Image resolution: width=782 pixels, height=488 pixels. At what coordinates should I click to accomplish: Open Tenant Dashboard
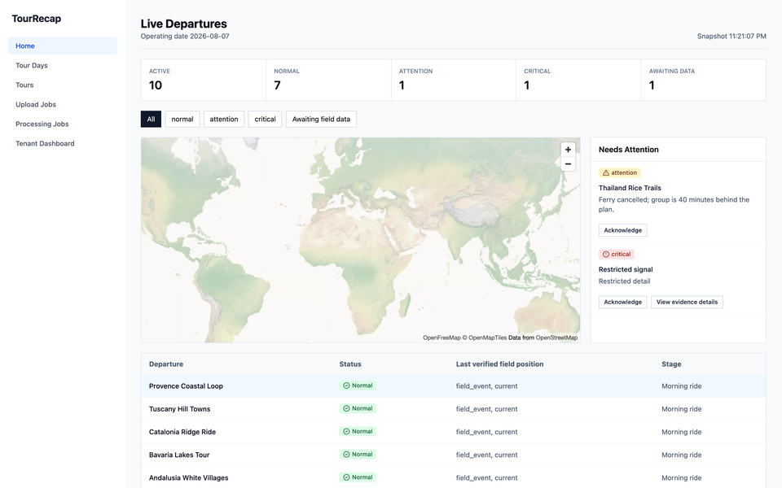click(63, 143)
